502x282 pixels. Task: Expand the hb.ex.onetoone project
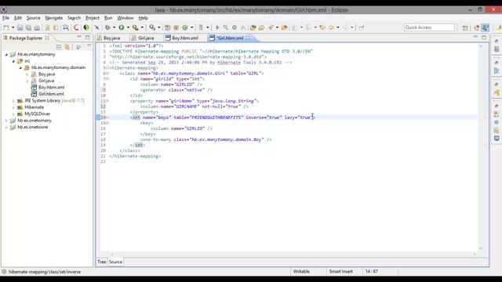tap(6, 127)
